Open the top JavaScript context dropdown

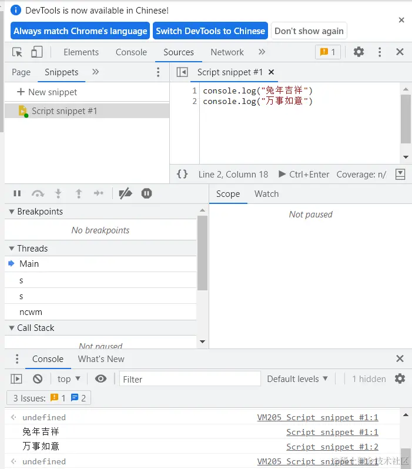click(69, 379)
